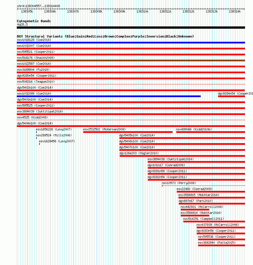Image resolution: width=253 pixels, height=265 pixels.
Task: Open nsv499066 (Kidd2010b) variant
Action: coord(194,129)
